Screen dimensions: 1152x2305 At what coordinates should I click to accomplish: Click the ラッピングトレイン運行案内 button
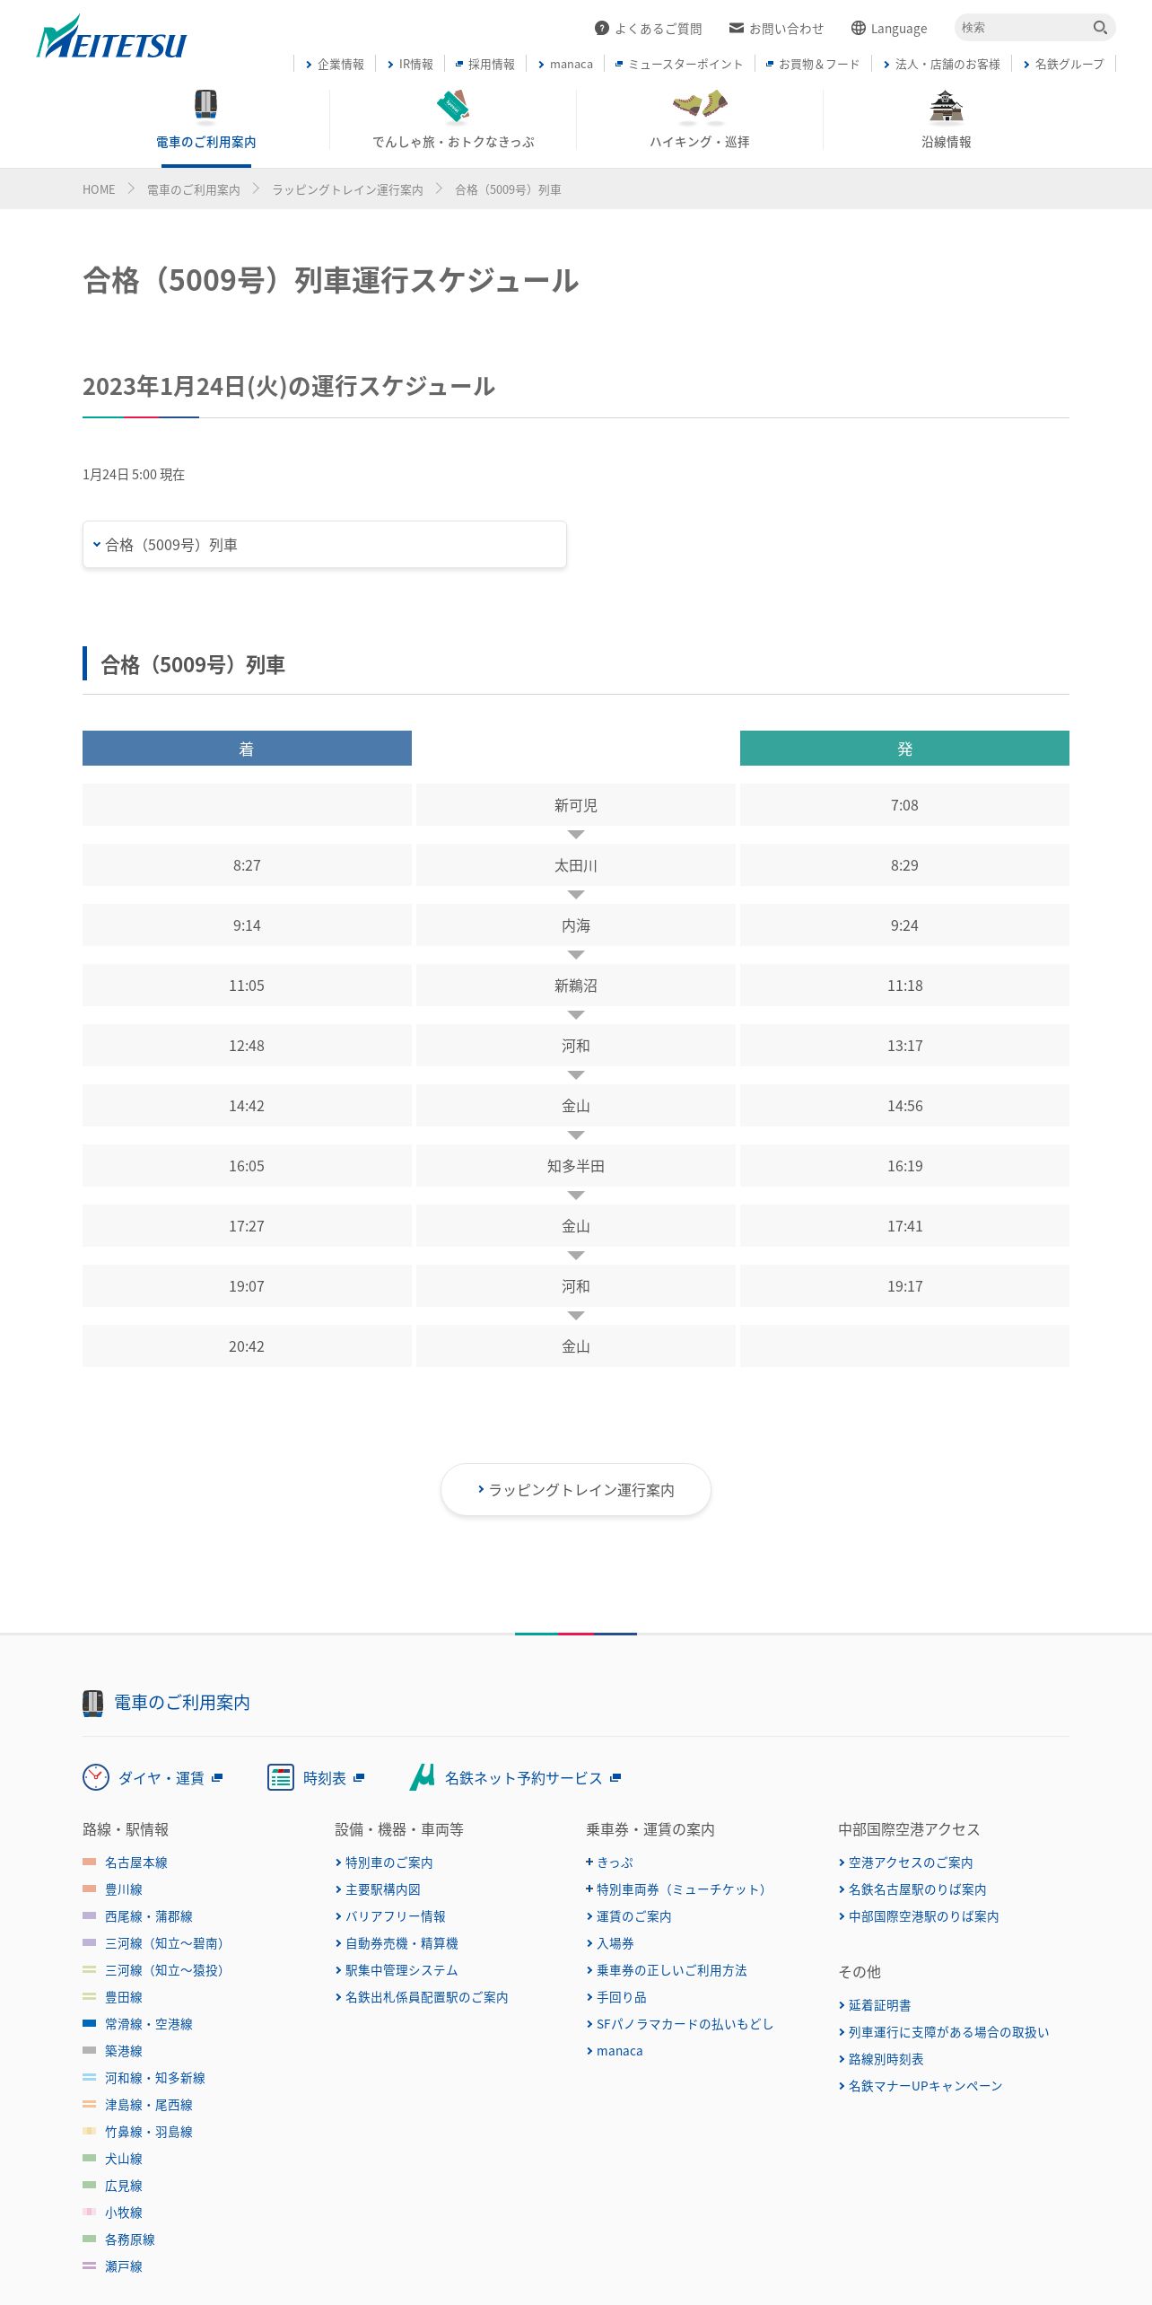pos(576,1490)
